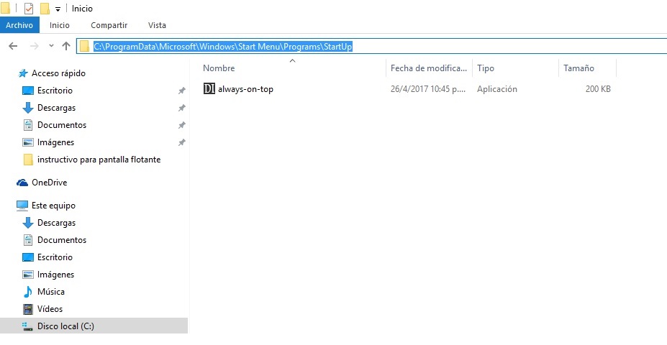Click the Forward navigation arrow

33,46
